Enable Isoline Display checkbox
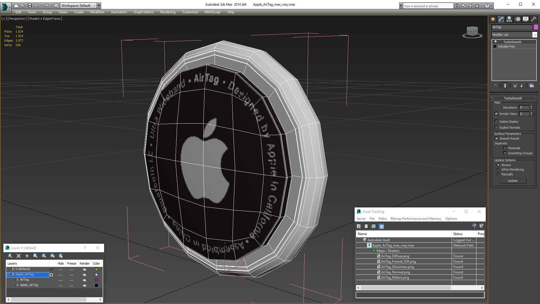The width and height of the screenshot is (540, 304). [x=496, y=122]
